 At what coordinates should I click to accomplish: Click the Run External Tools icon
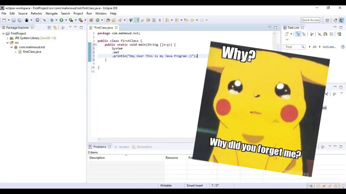pos(81,20)
